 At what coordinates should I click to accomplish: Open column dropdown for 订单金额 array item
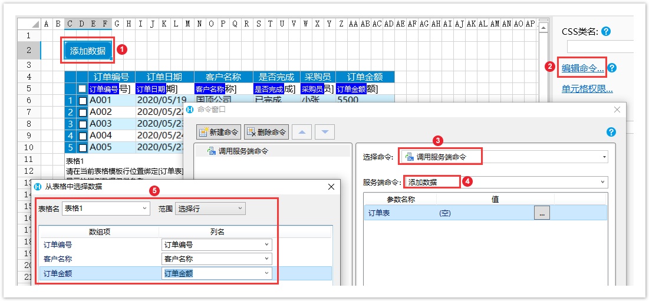click(x=217, y=273)
